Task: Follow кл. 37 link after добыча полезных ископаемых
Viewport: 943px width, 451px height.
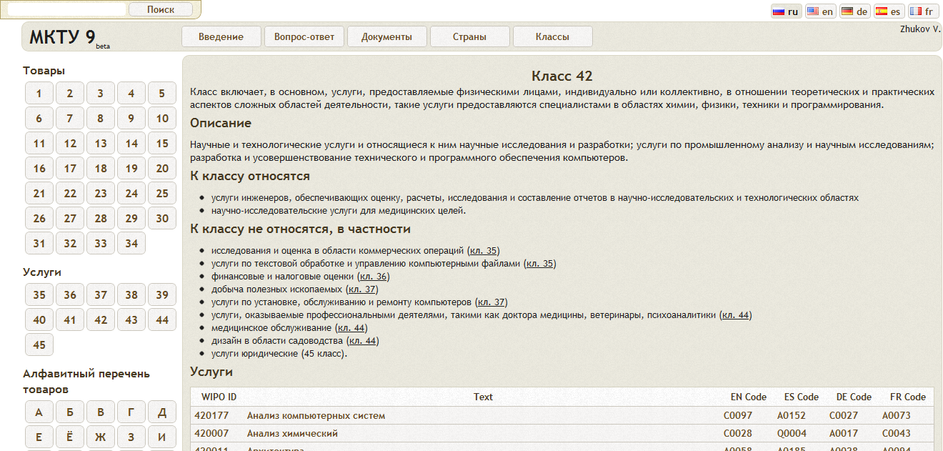Action: point(361,289)
